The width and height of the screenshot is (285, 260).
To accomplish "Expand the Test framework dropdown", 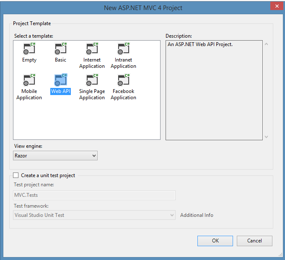I will pyautogui.click(x=94, y=215).
